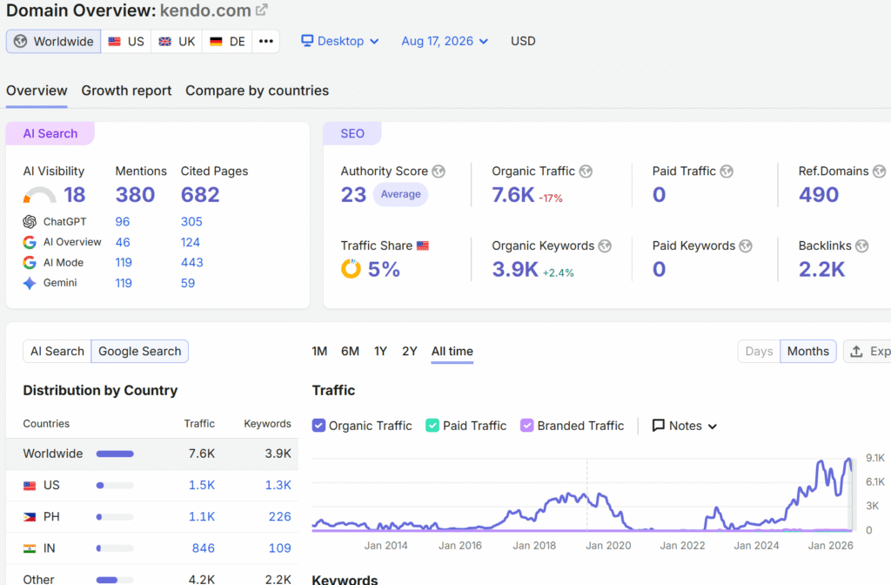Click the Ref.Domains 490 value

coord(818,195)
